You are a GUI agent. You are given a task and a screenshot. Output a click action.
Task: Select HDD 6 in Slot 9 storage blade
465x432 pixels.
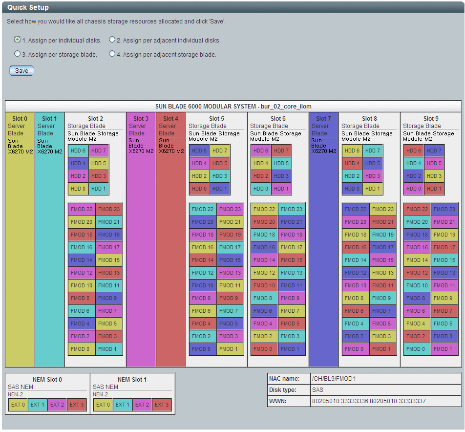click(414, 151)
